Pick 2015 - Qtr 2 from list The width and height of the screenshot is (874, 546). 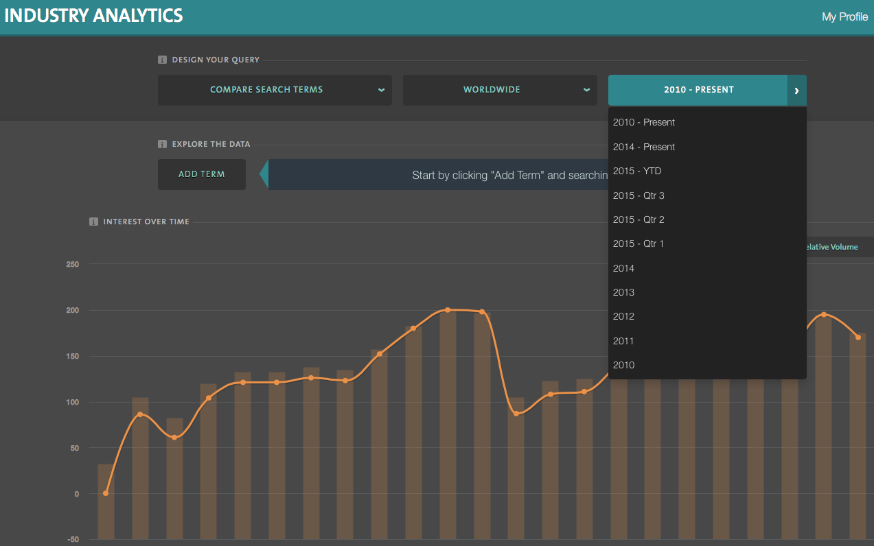tap(639, 219)
